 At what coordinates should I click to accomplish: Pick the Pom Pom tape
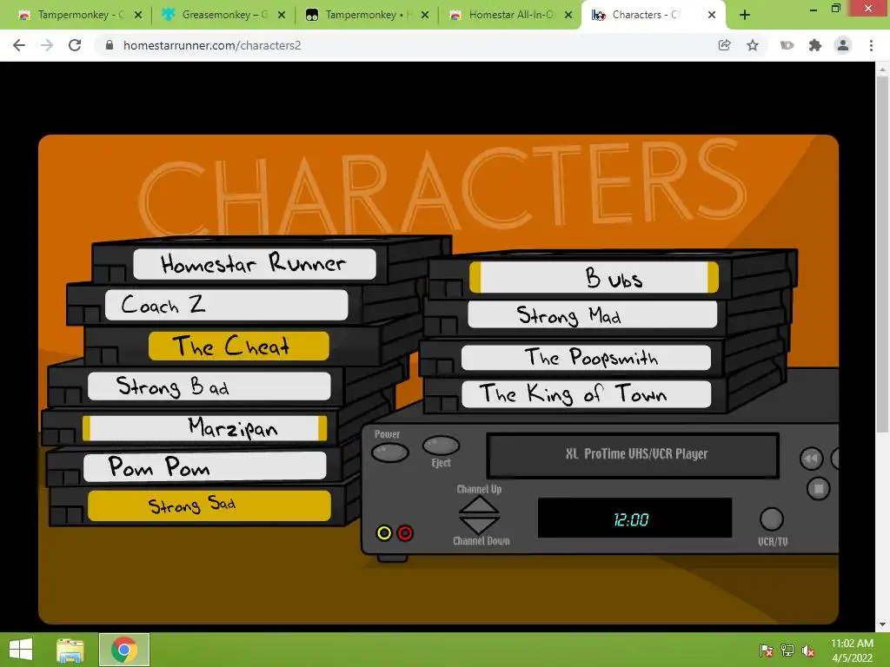coord(205,466)
